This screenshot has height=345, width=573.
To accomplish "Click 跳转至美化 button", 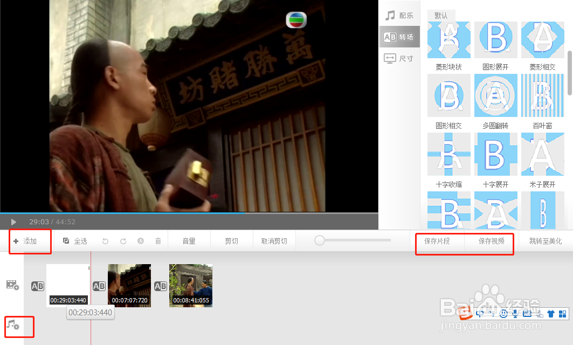I will 546,241.
